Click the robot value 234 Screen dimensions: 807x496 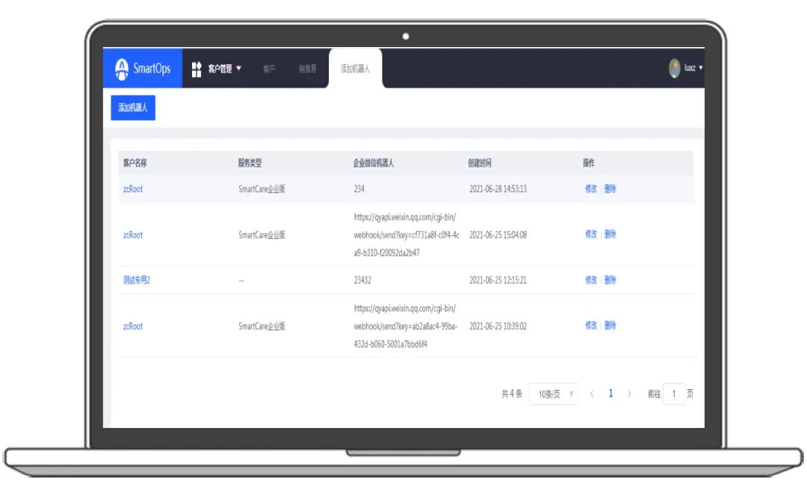coord(359,189)
